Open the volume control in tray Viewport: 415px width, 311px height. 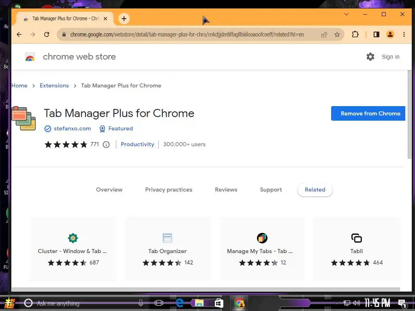tap(357, 303)
